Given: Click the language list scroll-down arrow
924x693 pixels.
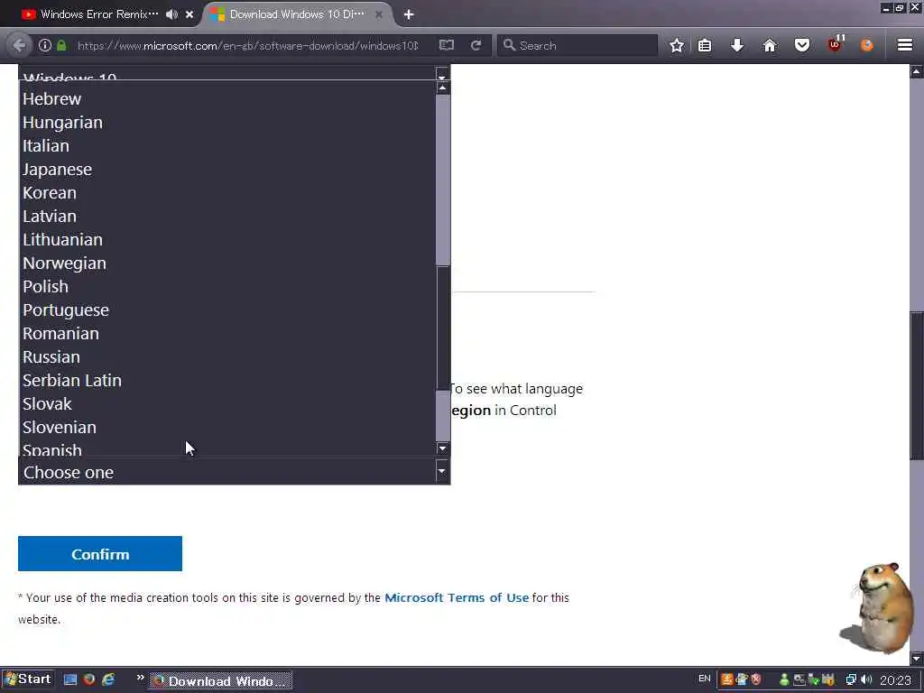Looking at the screenshot, I should [x=442, y=449].
